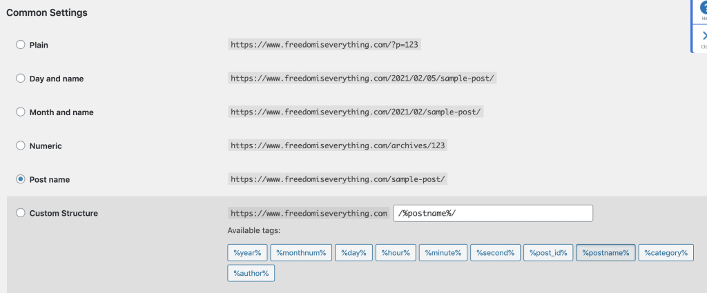This screenshot has height=293, width=707.
Task: Select the Numeric permalink radio button
Action: 20,145
